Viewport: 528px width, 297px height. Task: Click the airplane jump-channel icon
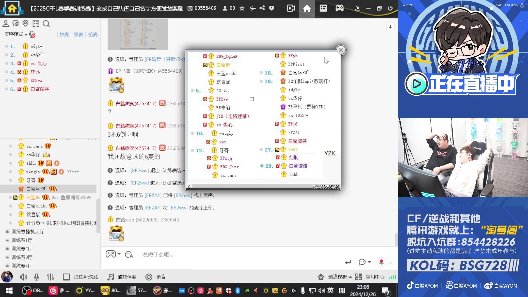click(252, 8)
